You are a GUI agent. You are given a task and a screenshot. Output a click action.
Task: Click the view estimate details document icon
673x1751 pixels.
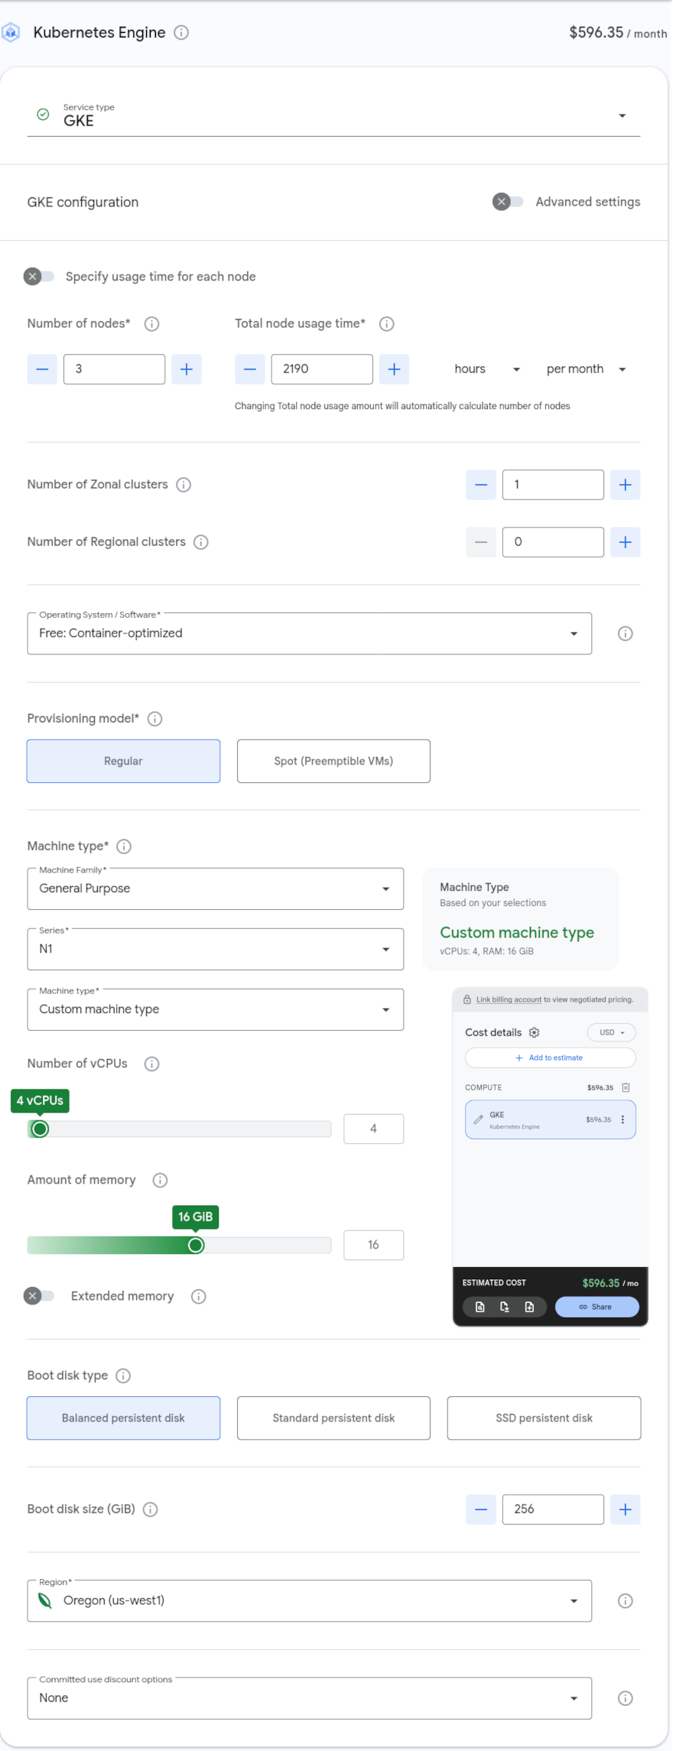[x=480, y=1308]
